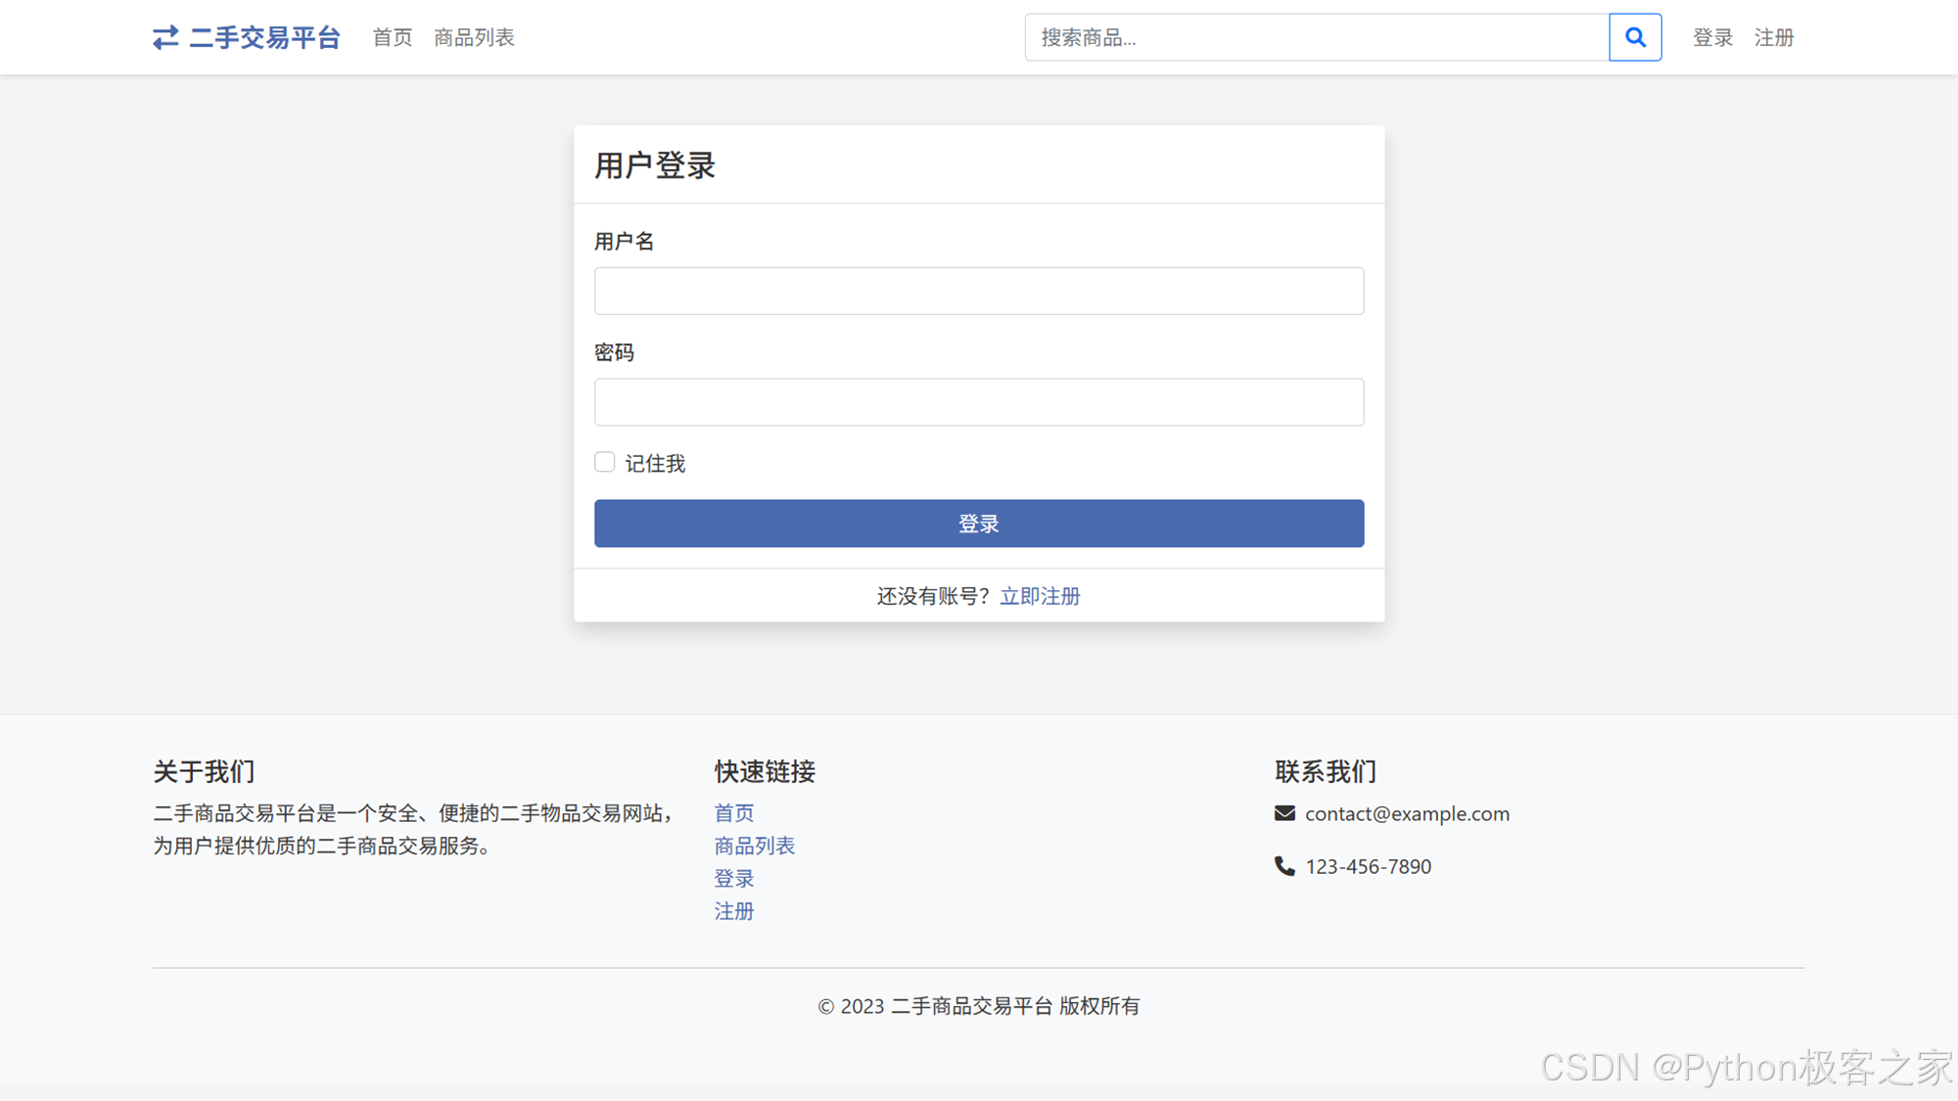Click the phone icon in footer
This screenshot has width=1958, height=1101.
[x=1284, y=866]
